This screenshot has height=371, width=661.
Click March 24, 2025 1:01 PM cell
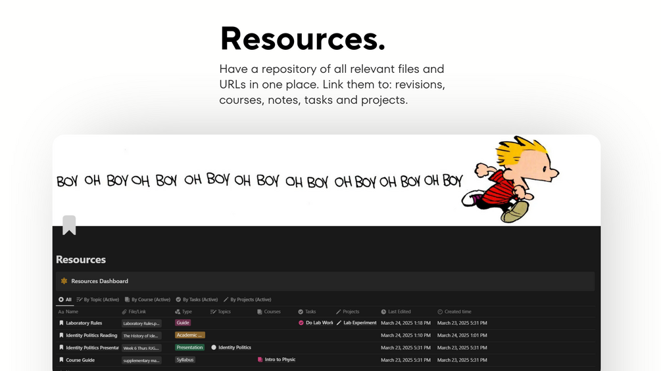462,336
